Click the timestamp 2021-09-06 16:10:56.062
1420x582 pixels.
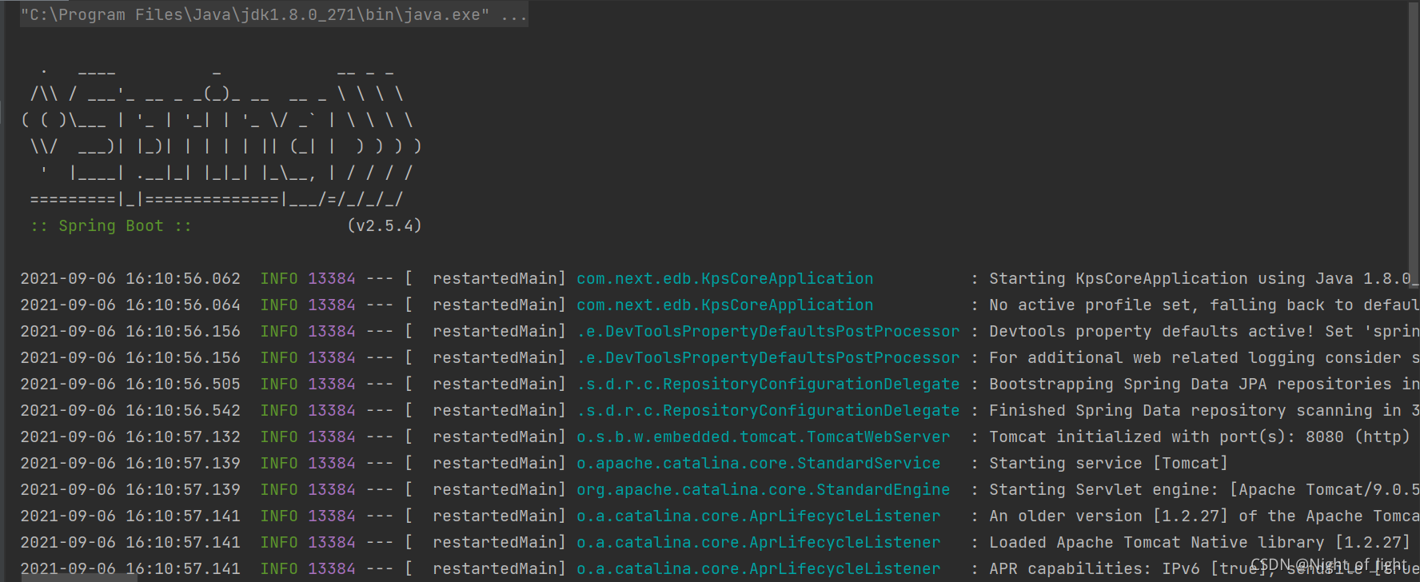point(130,278)
